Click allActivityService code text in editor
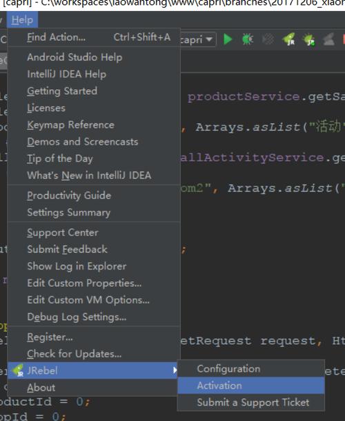The height and width of the screenshot is (421, 345). pos(252,158)
